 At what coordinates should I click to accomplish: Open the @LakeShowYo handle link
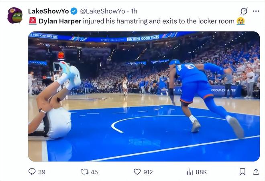tap(102, 11)
